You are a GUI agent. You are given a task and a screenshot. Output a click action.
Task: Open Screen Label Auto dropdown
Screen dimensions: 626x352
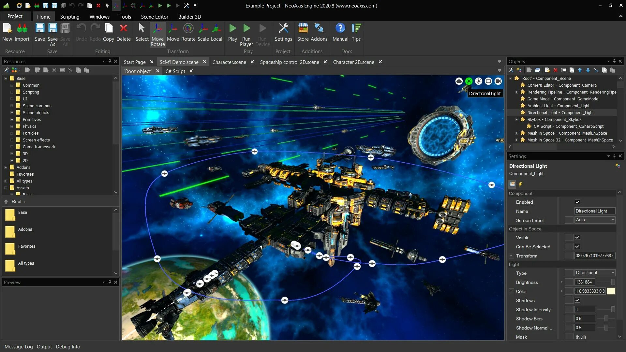595,220
